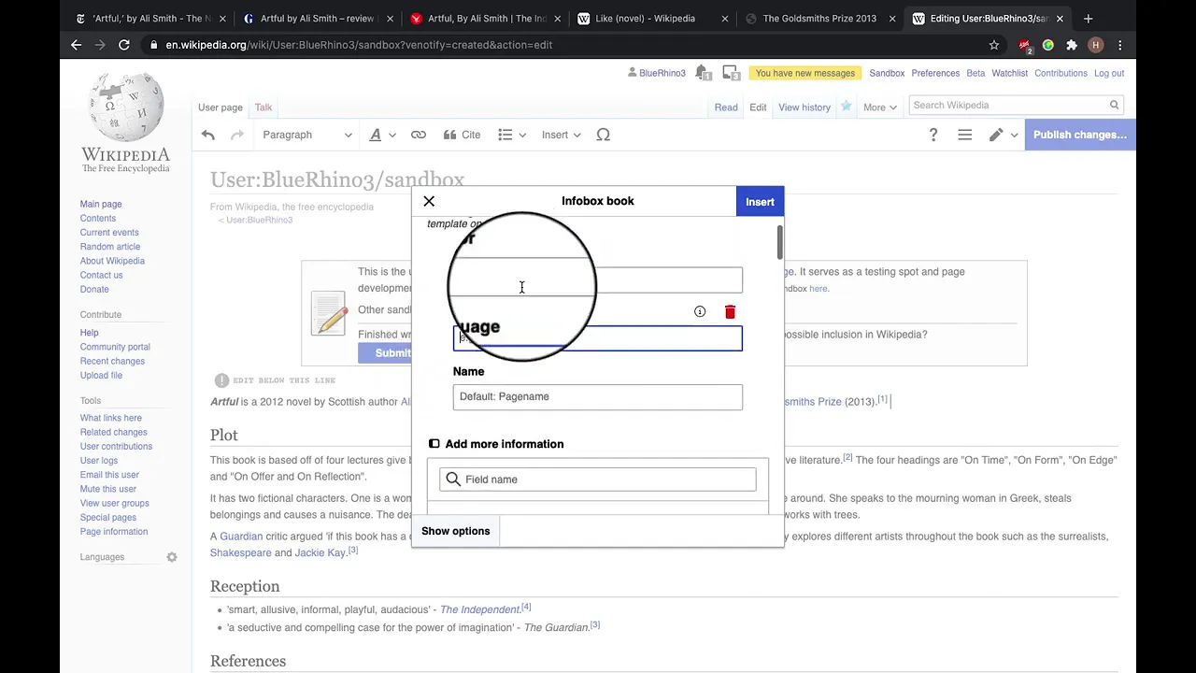Click the Field name search box
Viewport: 1196px width, 673px height.
(598, 480)
